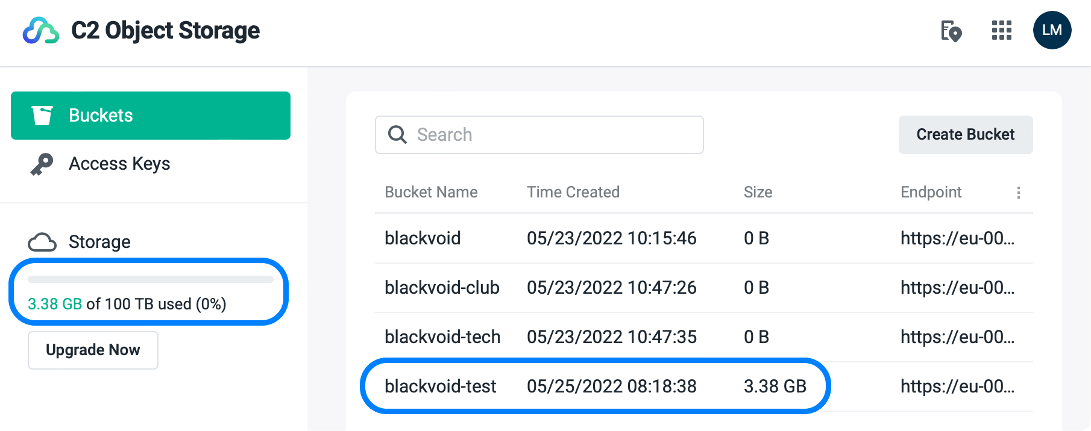Open the LM user avatar menu

tap(1052, 30)
